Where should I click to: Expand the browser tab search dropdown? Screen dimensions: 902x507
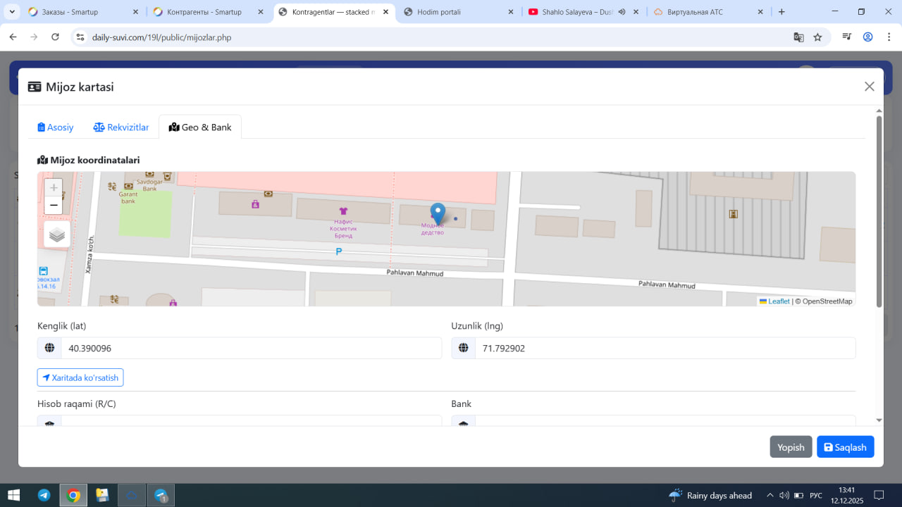(12, 12)
